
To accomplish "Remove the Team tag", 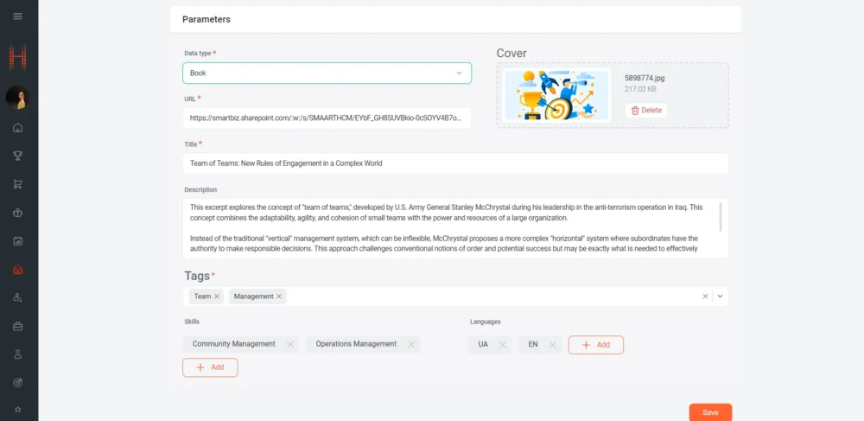I will pyautogui.click(x=217, y=297).
